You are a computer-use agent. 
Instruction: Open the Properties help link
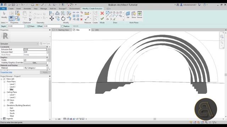point(6,72)
